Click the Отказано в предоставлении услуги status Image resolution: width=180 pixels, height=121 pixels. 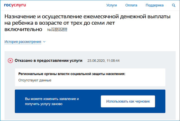point(48,61)
